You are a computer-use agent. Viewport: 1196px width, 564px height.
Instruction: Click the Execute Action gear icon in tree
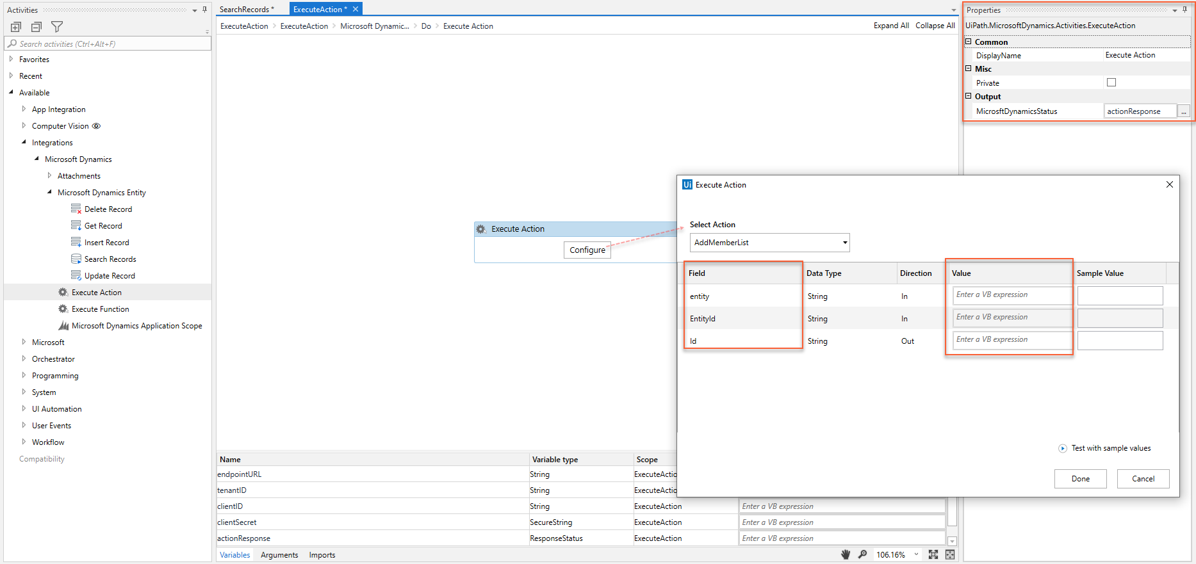click(63, 292)
